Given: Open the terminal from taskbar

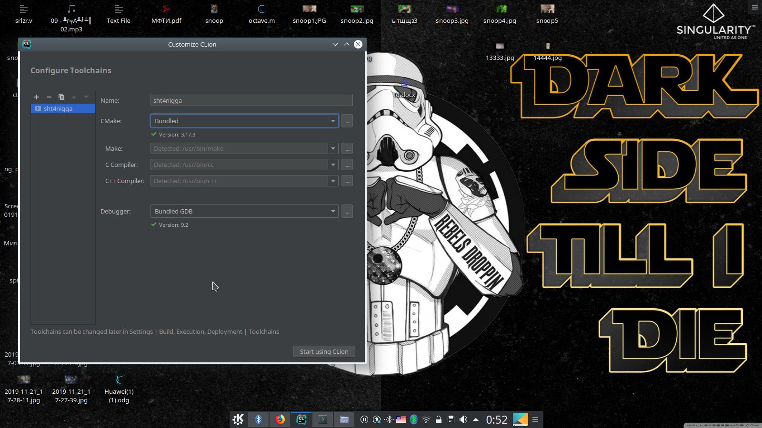Looking at the screenshot, I should pyautogui.click(x=323, y=419).
